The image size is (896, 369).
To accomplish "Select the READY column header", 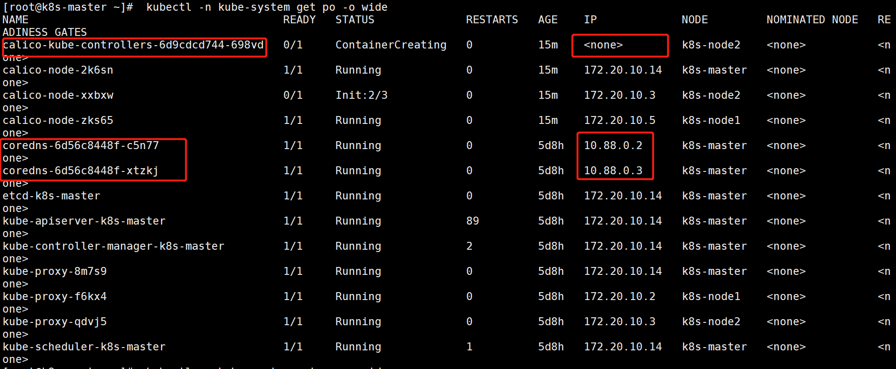I will click(x=299, y=20).
